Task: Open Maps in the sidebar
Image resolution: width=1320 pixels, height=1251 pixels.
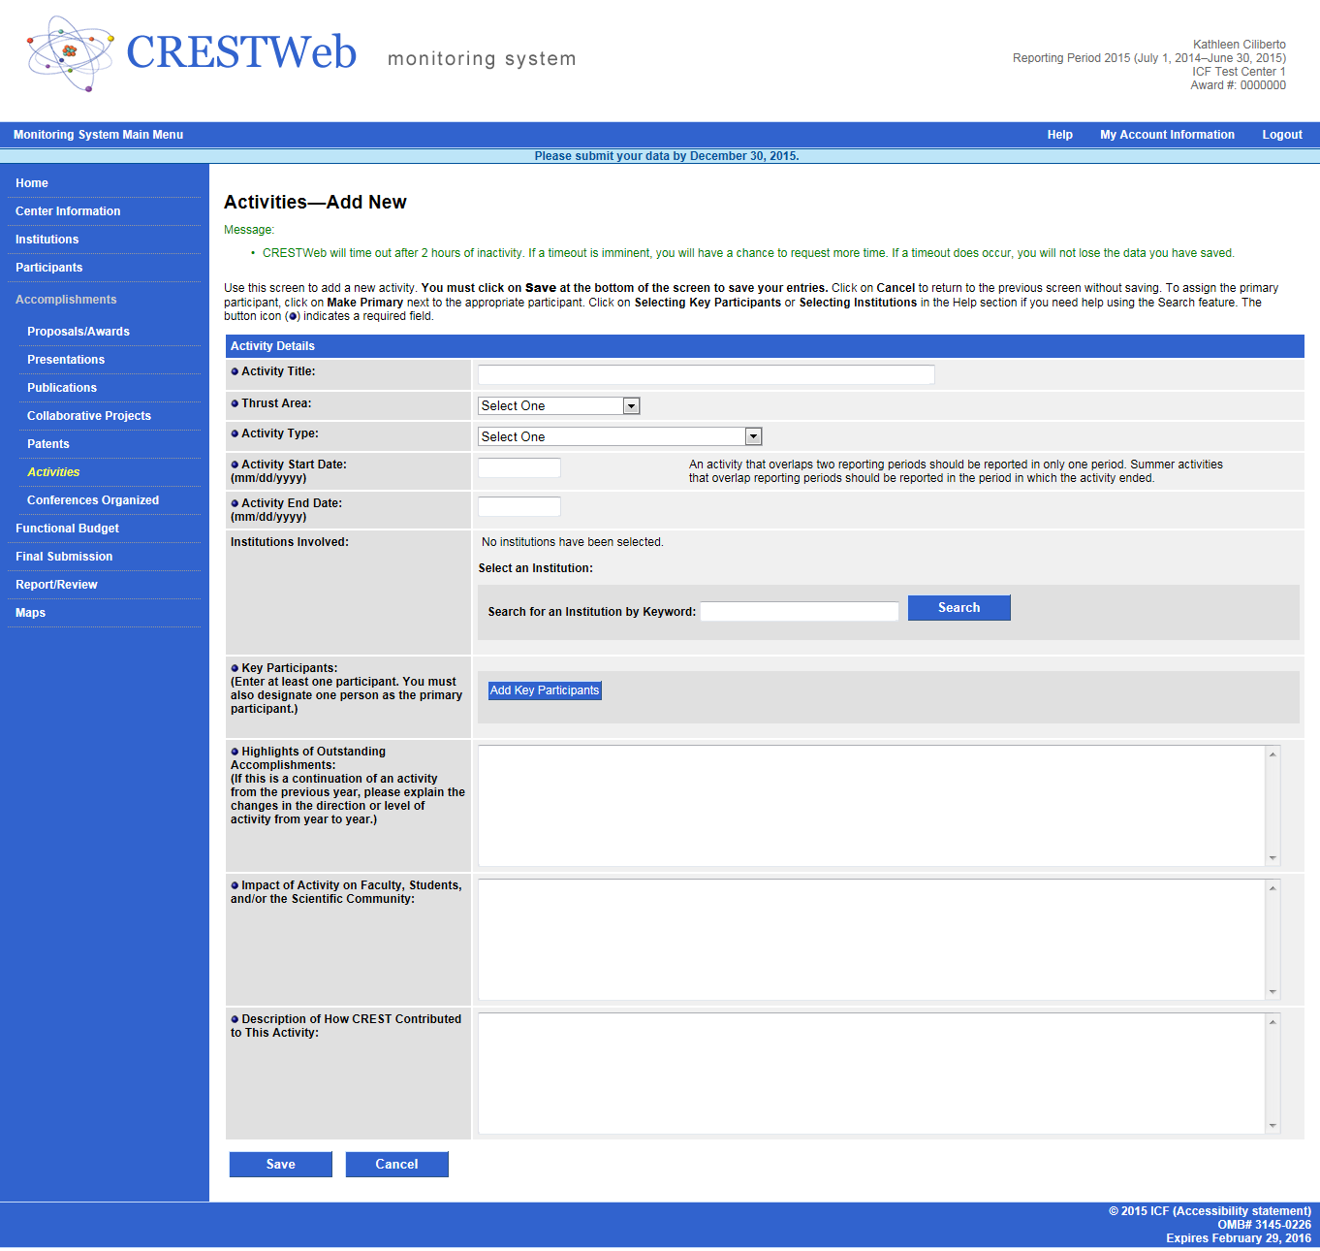Action: (x=30, y=613)
